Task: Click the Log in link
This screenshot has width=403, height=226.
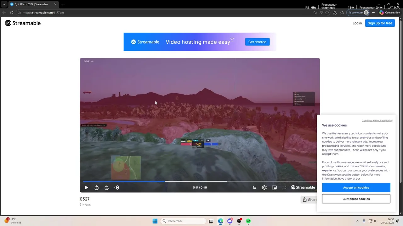Action: pos(357,23)
